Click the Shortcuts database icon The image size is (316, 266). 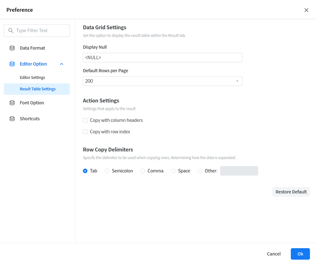[x=12, y=119]
